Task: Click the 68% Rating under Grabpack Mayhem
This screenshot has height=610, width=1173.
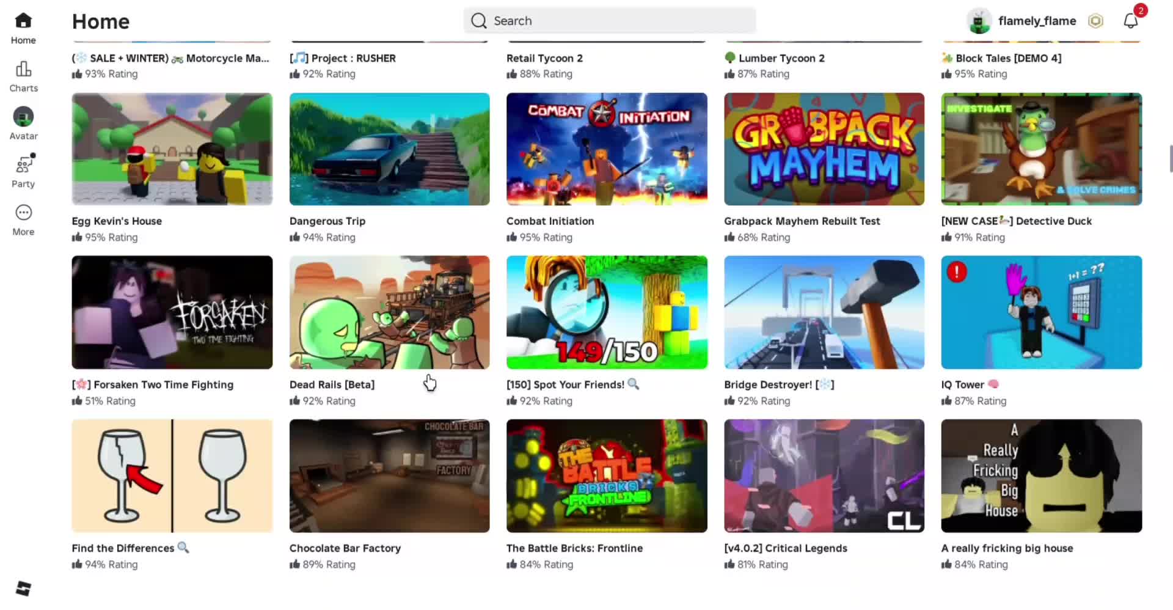Action: point(757,237)
